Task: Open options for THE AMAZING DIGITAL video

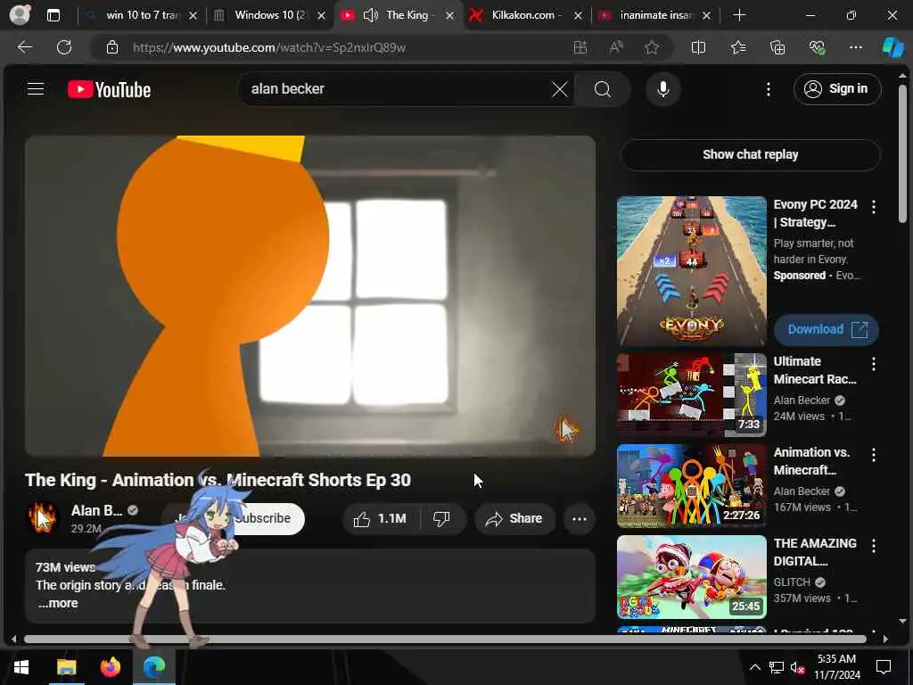Action: (873, 545)
